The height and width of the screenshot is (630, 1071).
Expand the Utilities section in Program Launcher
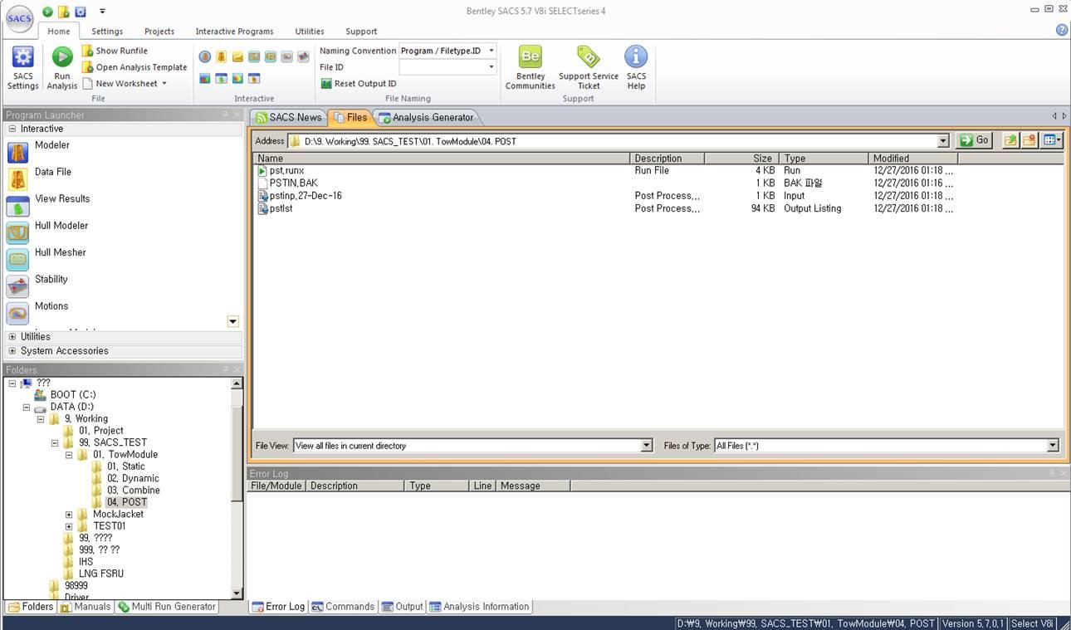[x=12, y=337]
